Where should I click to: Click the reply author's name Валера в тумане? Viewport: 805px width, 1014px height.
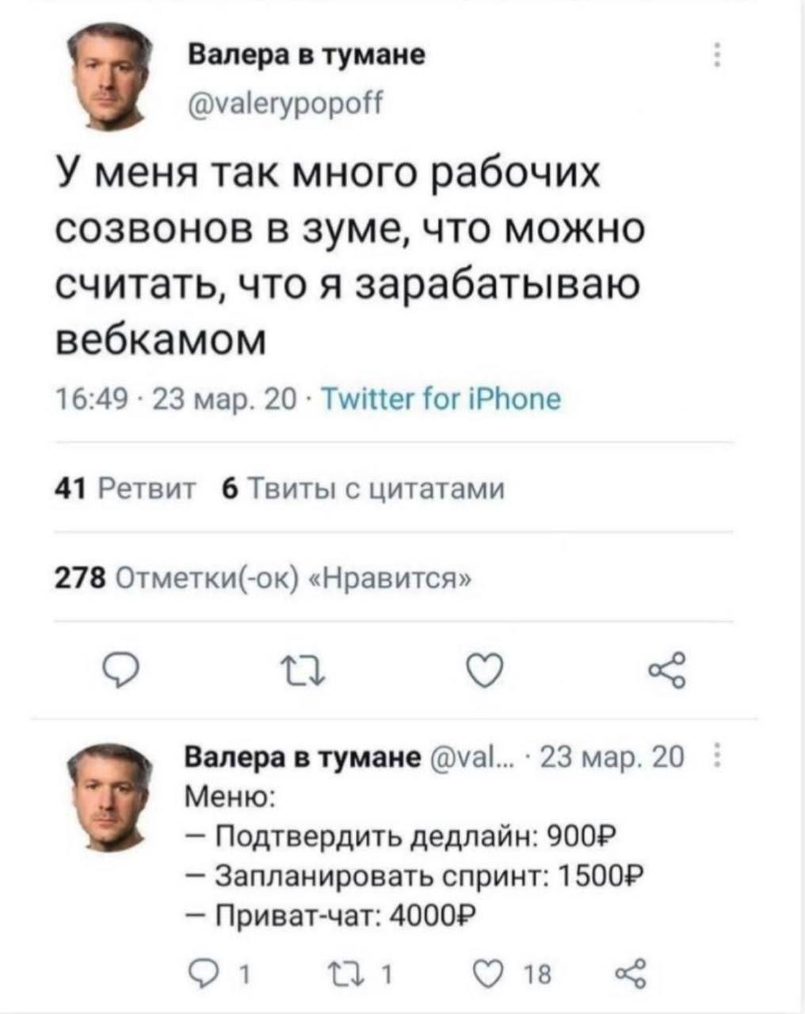point(302,757)
